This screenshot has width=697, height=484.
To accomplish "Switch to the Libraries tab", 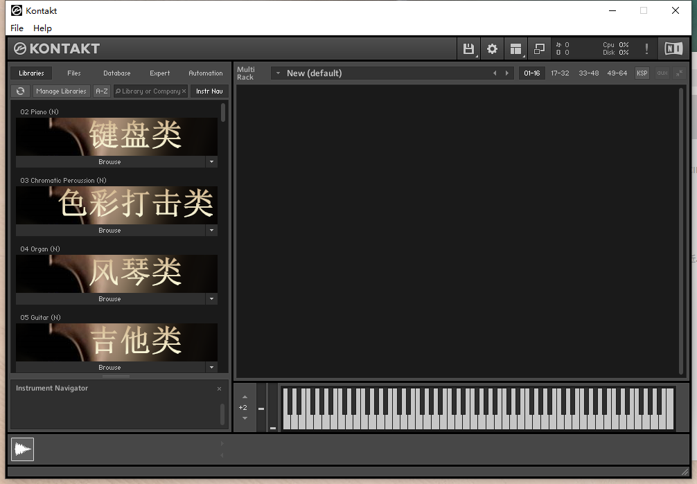I will click(31, 73).
